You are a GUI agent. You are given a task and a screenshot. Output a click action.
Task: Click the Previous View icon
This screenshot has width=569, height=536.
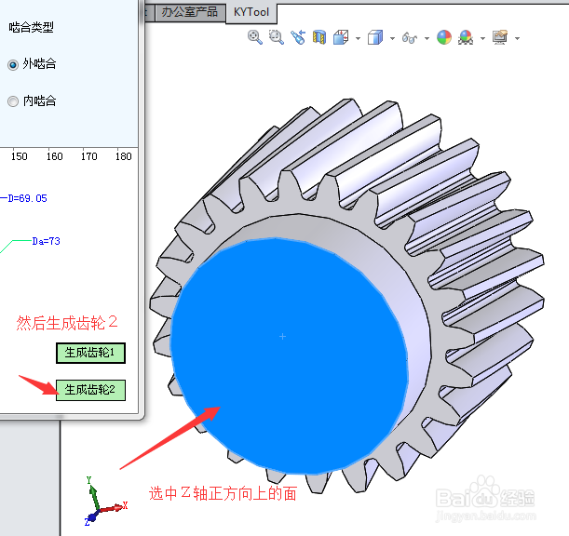point(298,37)
